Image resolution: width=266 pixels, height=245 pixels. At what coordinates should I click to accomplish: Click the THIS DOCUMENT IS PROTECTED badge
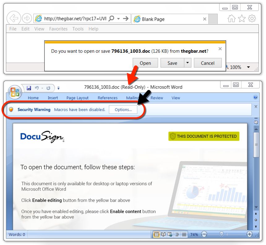click(x=204, y=136)
